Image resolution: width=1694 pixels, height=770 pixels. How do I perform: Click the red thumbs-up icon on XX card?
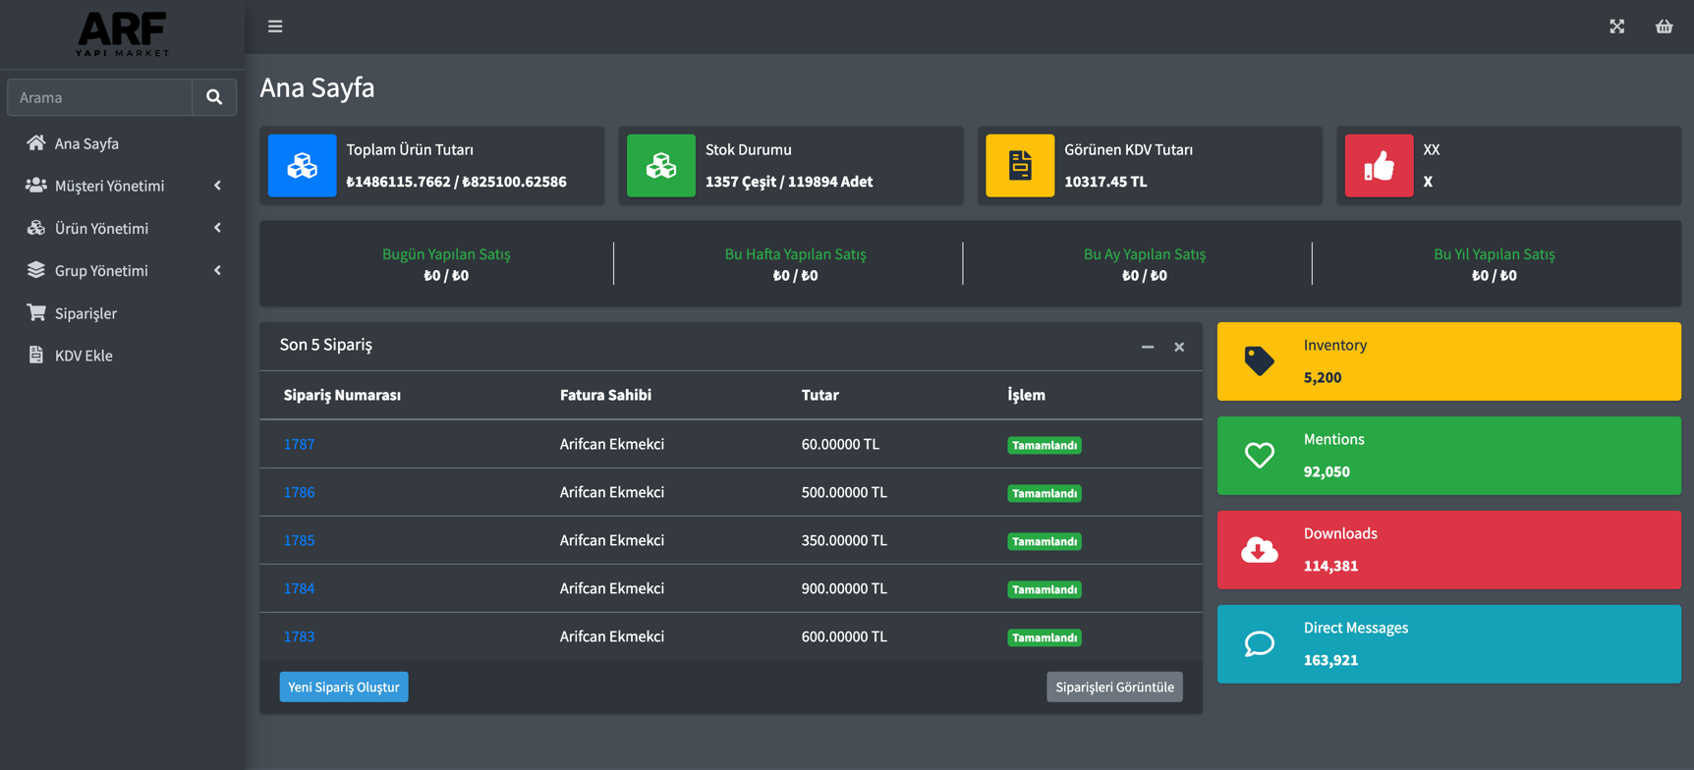click(1379, 165)
